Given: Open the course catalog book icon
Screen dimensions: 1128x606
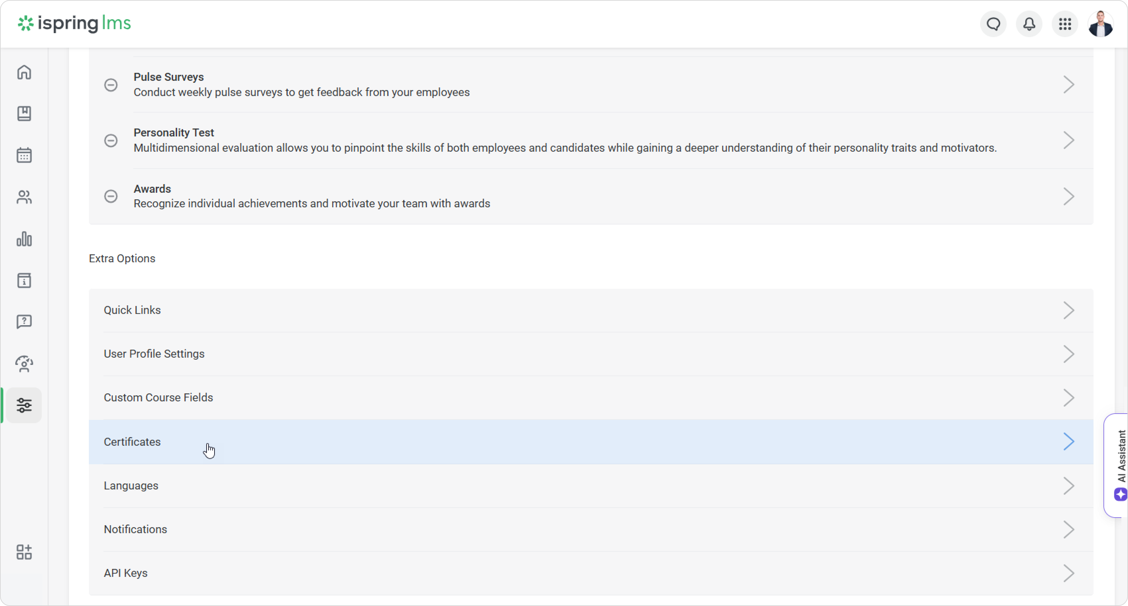Looking at the screenshot, I should pos(24,114).
